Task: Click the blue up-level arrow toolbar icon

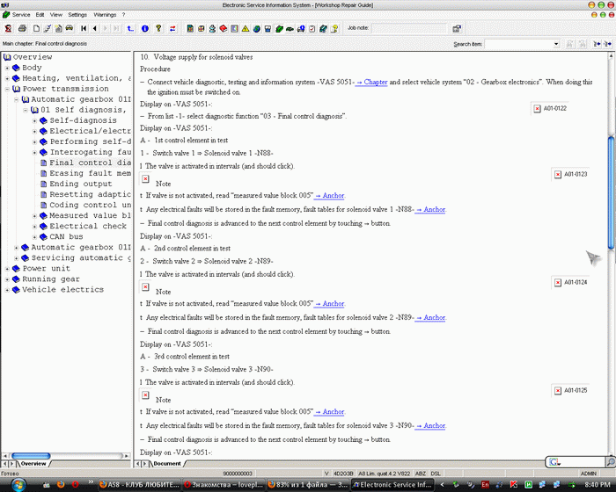Action: coord(133,29)
